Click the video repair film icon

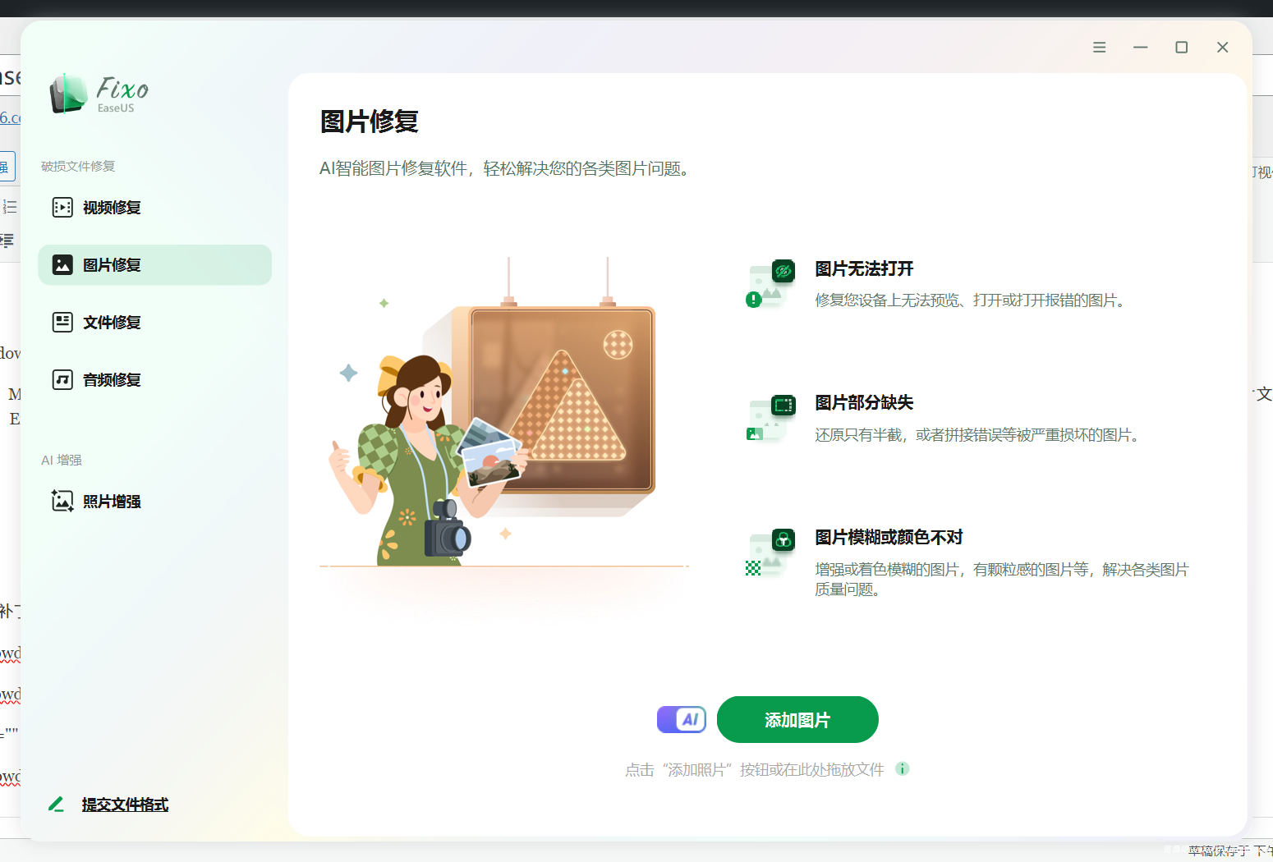coord(62,207)
